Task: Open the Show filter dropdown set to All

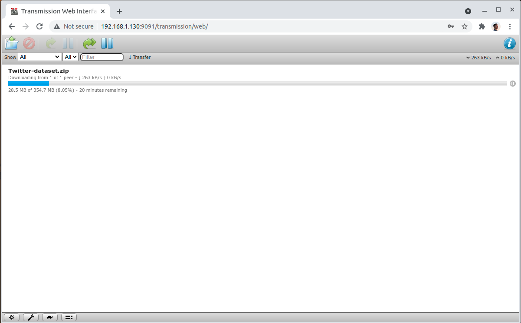Action: click(x=39, y=57)
